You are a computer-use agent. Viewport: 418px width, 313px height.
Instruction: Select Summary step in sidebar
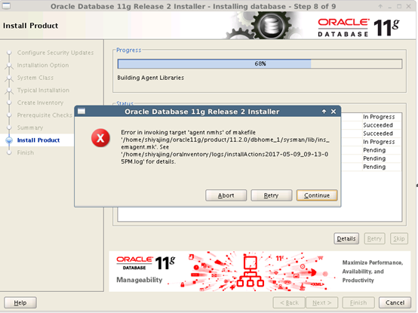click(x=30, y=128)
